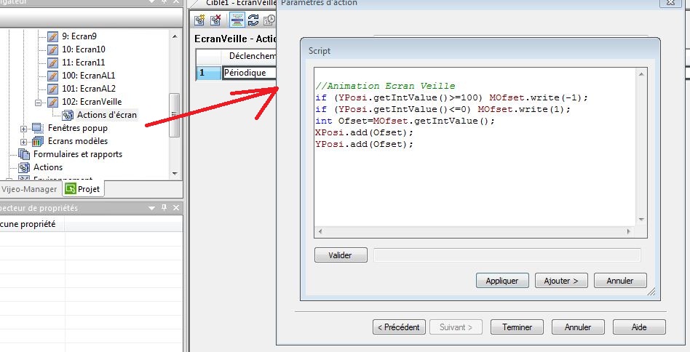Viewport: 690px width, 352px height.
Task: Switch to the Projet tab
Action: click(x=82, y=189)
